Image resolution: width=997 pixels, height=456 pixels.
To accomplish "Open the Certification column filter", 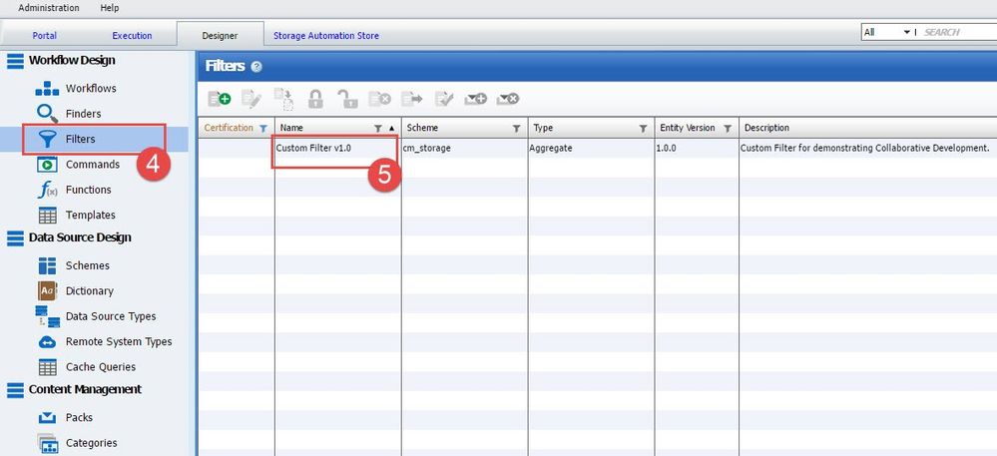I will (262, 129).
